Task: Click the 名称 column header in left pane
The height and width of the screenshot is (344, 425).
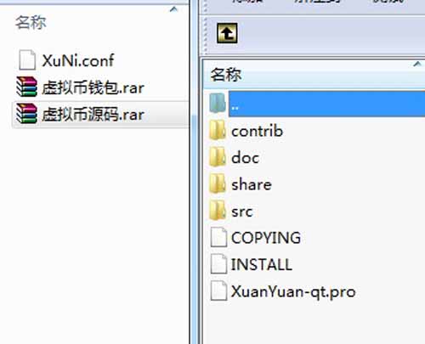Action: pyautogui.click(x=31, y=22)
